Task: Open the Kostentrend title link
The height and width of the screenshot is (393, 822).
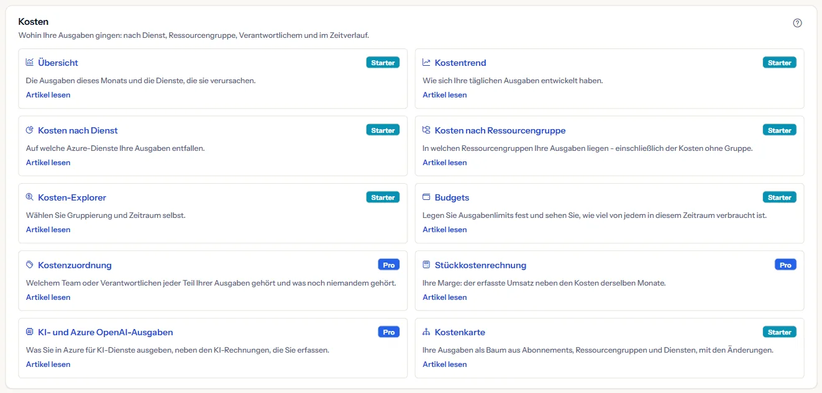Action: 460,63
